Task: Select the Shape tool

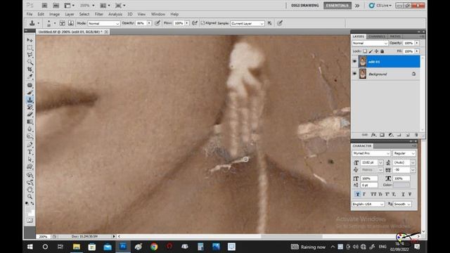Action: click(x=30, y=167)
